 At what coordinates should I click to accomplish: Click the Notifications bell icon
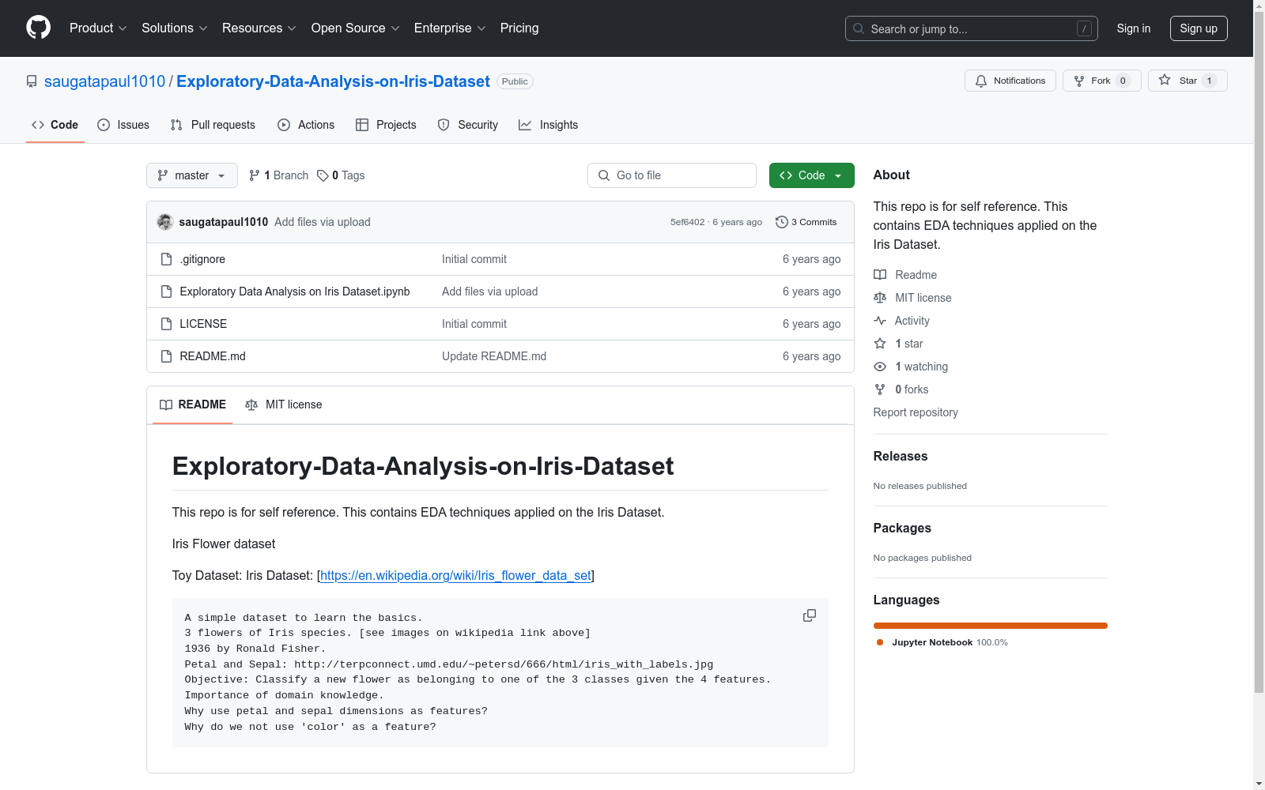point(981,81)
